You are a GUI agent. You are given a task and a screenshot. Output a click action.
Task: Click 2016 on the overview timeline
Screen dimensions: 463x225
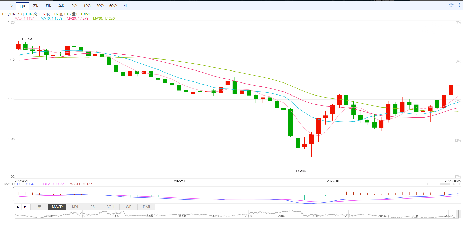(382, 216)
